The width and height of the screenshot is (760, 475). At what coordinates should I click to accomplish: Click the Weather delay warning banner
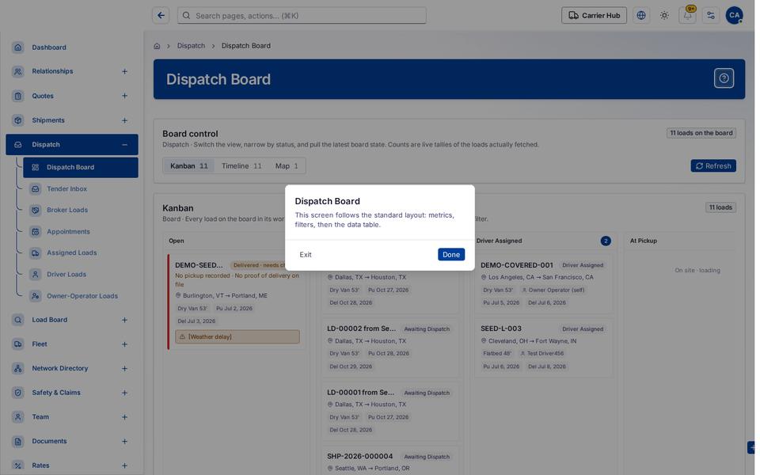237,337
